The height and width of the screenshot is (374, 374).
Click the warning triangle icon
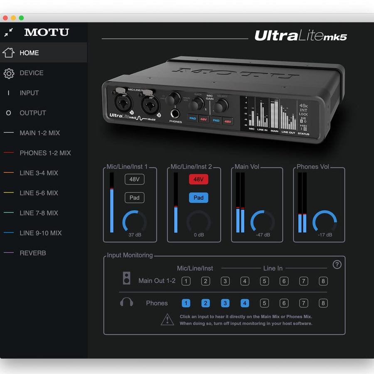coord(167,320)
